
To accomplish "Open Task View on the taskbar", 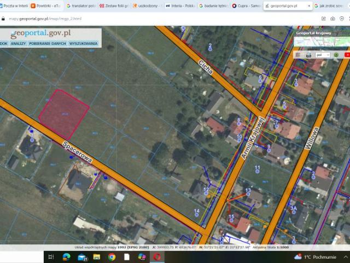I will [51, 257].
